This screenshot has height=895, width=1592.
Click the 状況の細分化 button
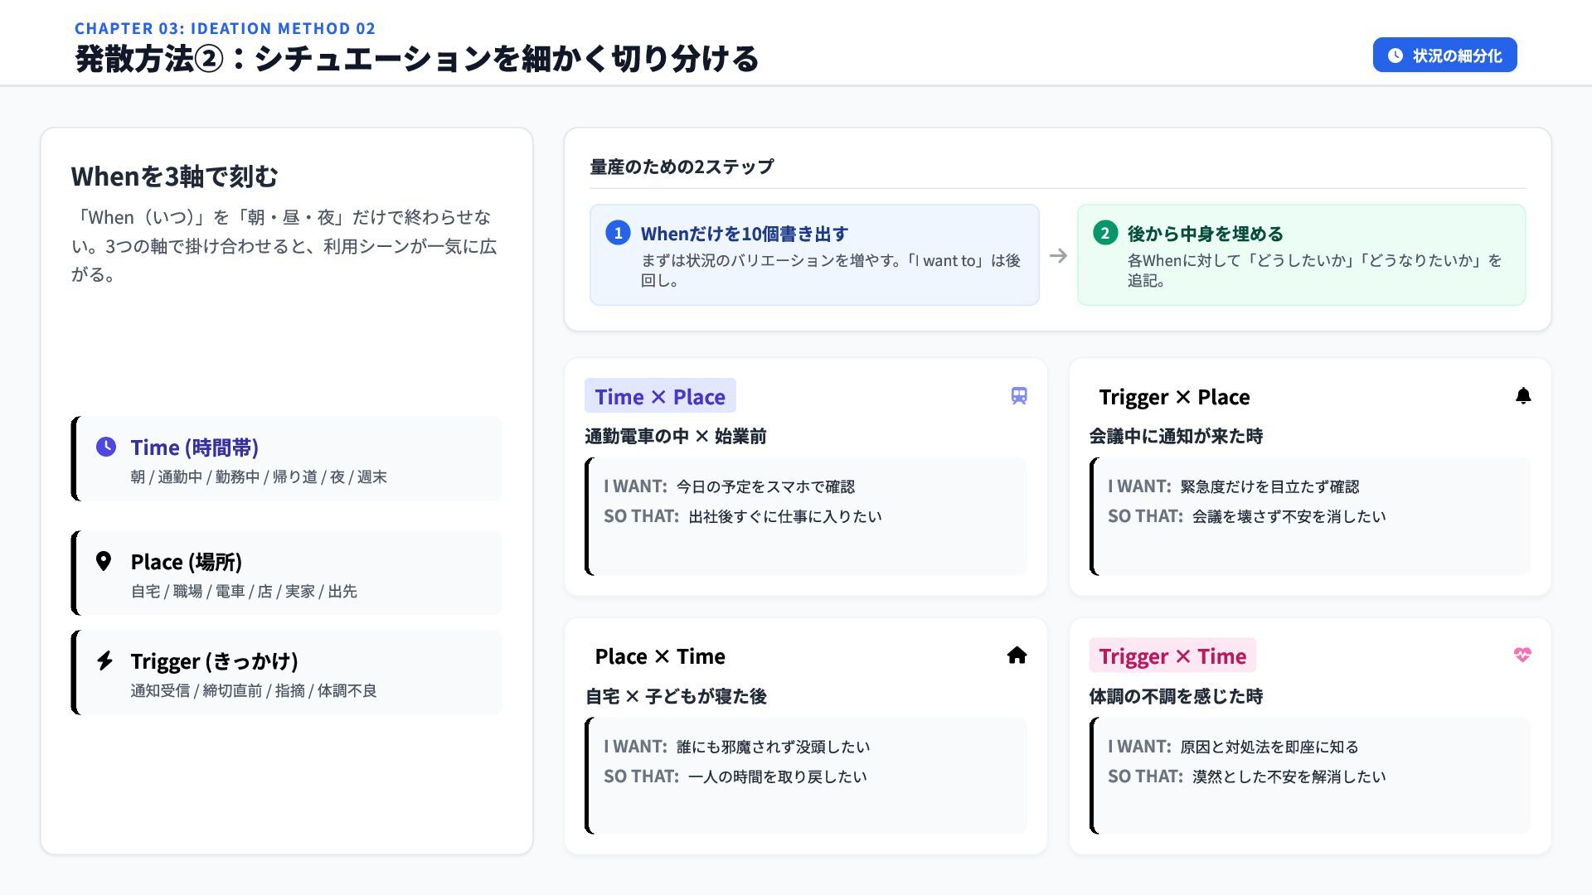pyautogui.click(x=1444, y=56)
